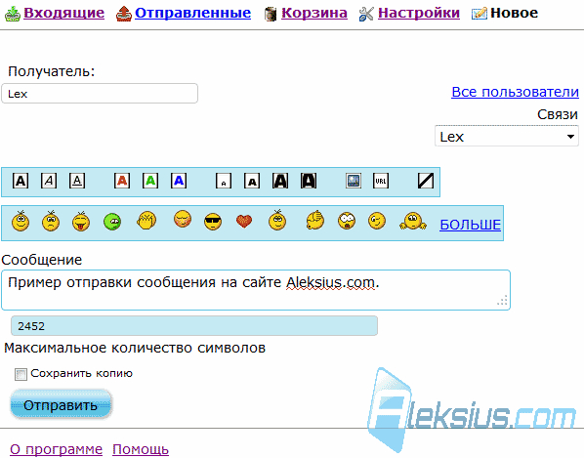Viewport: 584px width, 458px height.
Task: Select the Новое new message tab
Action: pos(515,13)
